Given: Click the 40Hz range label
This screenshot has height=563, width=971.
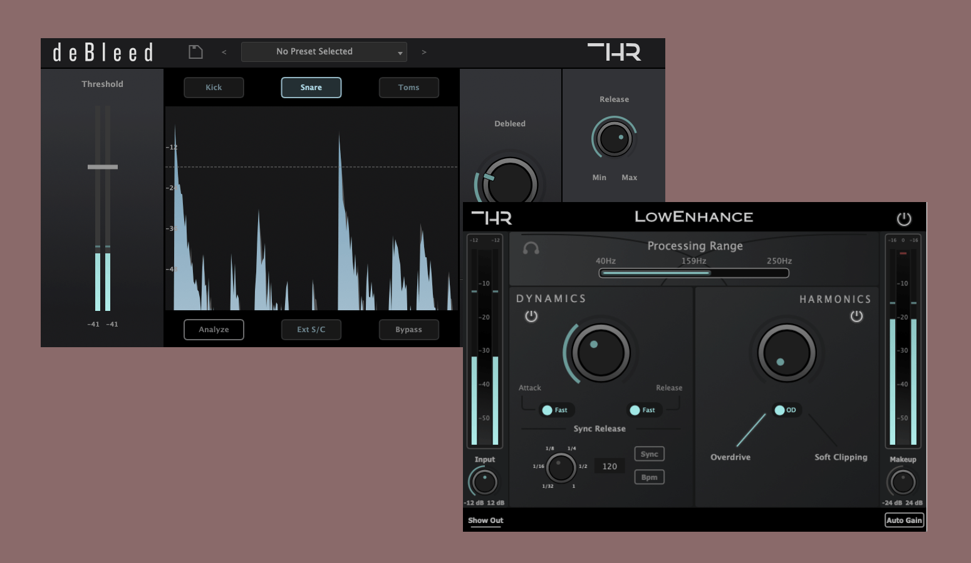Looking at the screenshot, I should [606, 261].
